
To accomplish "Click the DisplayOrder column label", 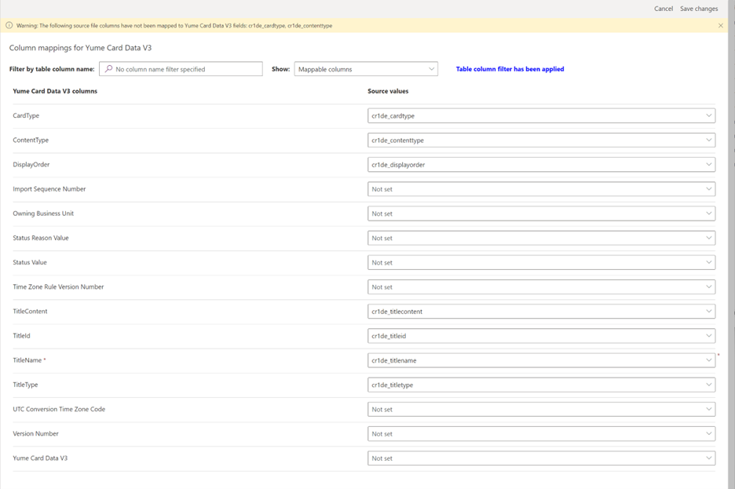I will pyautogui.click(x=31, y=164).
